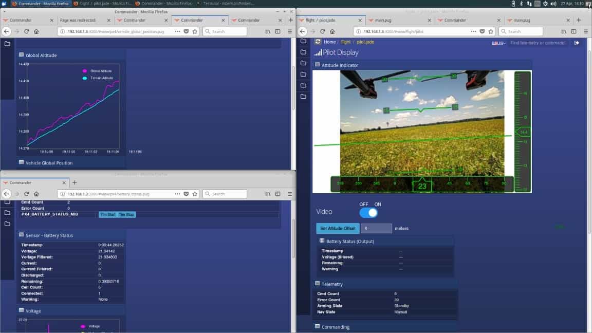
Task: Click the volume icon in system tray
Action: coord(553,4)
